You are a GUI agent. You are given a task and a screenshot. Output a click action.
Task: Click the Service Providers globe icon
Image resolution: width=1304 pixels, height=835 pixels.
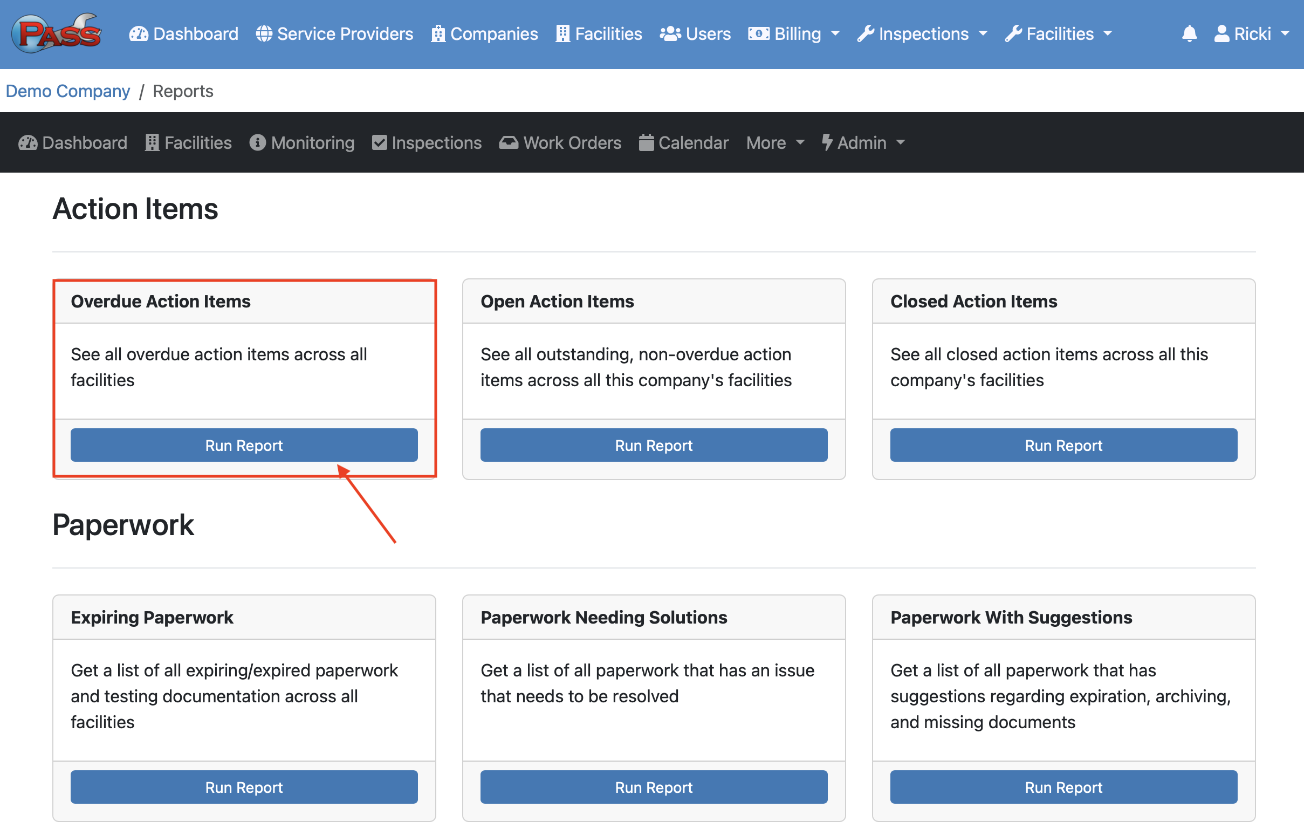264,33
